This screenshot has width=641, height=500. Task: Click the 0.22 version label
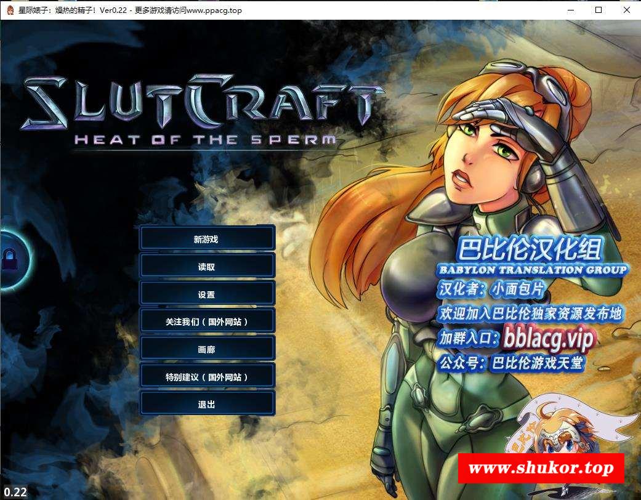point(15,492)
